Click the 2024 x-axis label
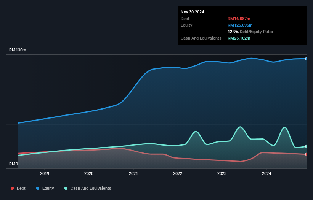Image resolution: width=313 pixels, height=200 pixels. coord(266,173)
